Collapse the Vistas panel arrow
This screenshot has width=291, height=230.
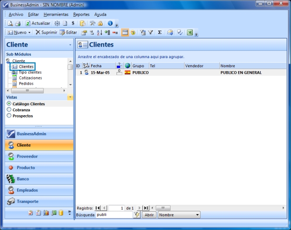70,97
